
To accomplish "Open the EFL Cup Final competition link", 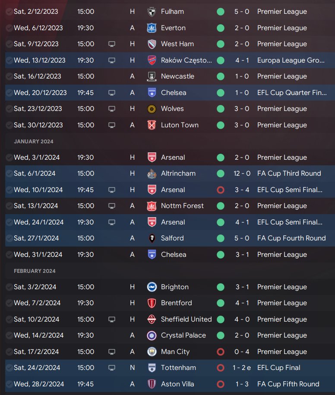I will pos(278,368).
